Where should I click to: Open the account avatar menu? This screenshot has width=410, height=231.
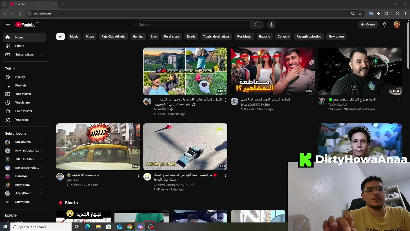tap(397, 25)
